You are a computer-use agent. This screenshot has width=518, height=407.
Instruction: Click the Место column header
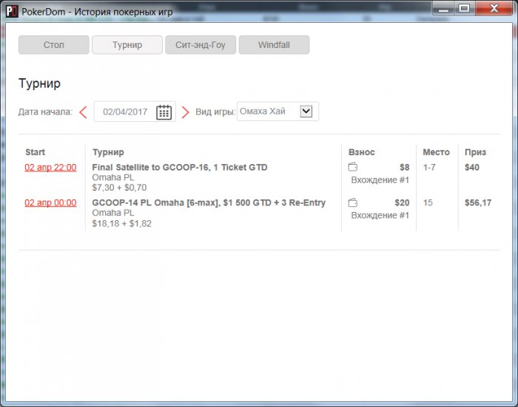[x=436, y=152]
